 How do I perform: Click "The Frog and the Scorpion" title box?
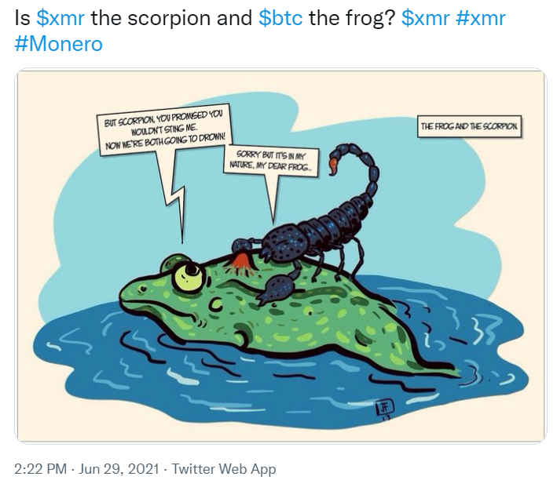coord(473,126)
